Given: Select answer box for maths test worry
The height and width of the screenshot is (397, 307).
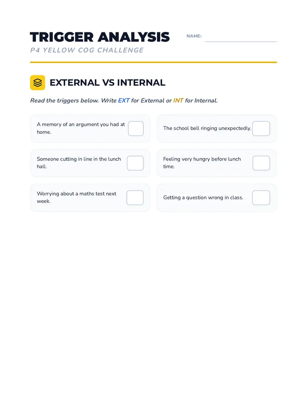Looking at the screenshot, I should [135, 198].
